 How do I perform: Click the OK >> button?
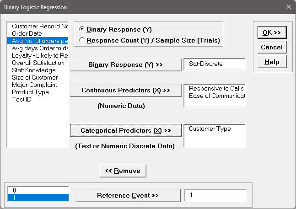pyautogui.click(x=271, y=32)
